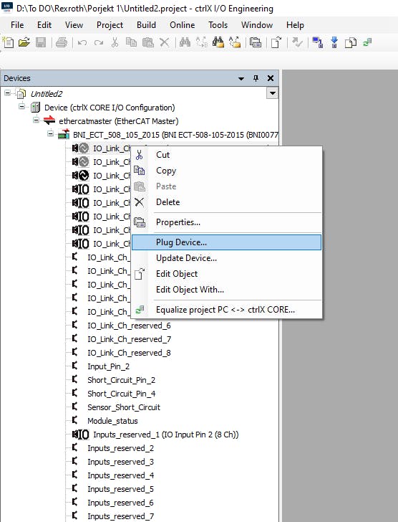
Task: Click the Find binoculars icon
Action: 185,42
